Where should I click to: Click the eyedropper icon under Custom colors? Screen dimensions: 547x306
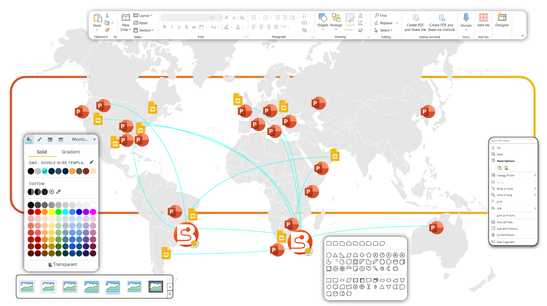pyautogui.click(x=58, y=192)
